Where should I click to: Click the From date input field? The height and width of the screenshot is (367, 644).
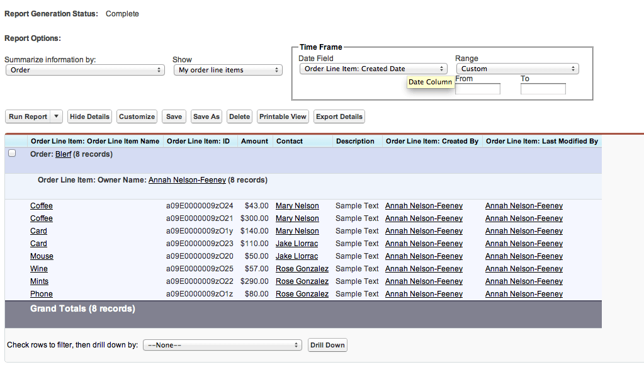pos(477,89)
